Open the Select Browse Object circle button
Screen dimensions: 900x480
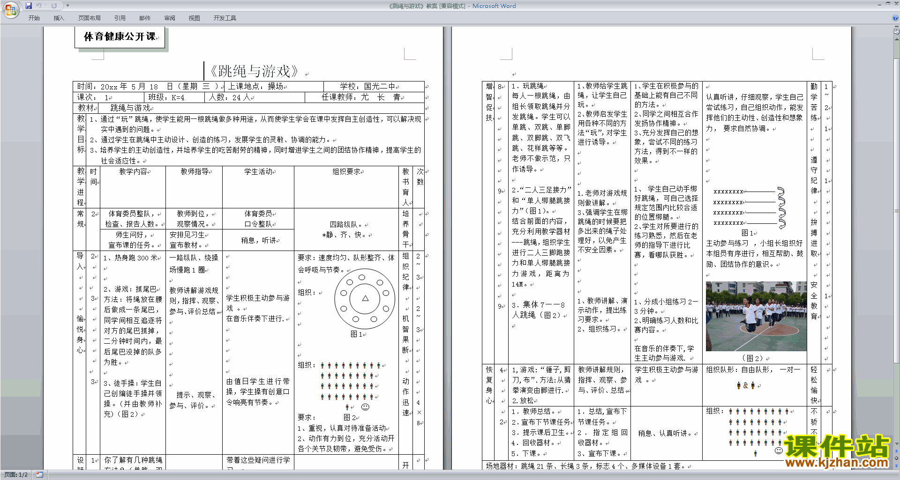pyautogui.click(x=897, y=458)
